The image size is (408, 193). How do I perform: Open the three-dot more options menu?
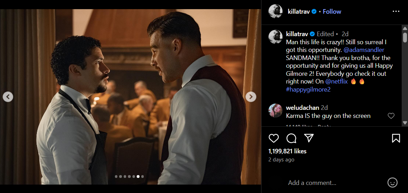click(x=396, y=12)
